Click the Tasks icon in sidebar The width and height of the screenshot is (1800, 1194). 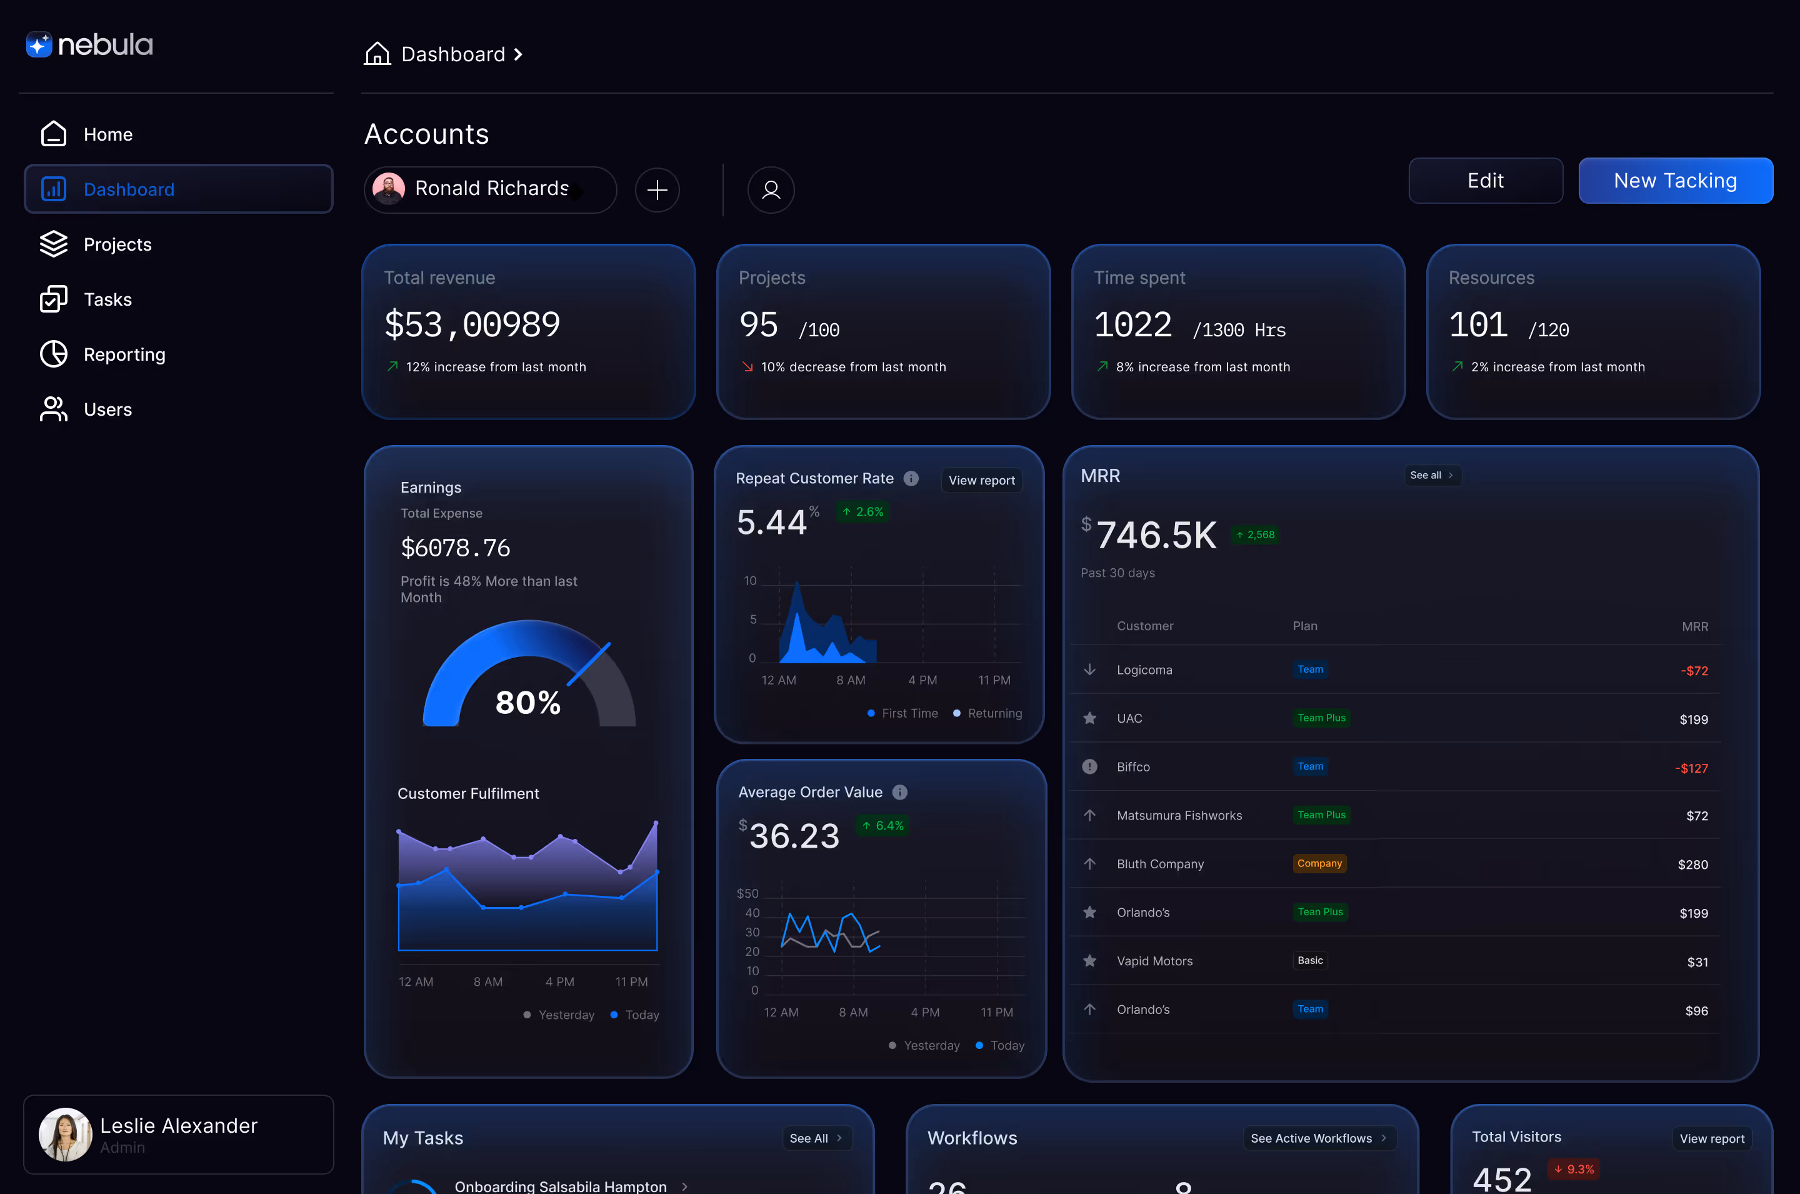pyautogui.click(x=53, y=299)
